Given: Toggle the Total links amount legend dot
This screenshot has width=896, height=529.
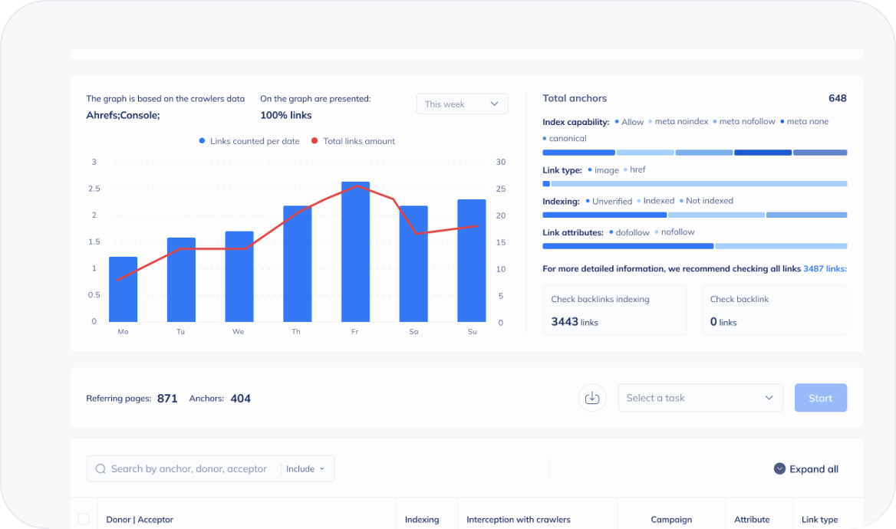Looking at the screenshot, I should [315, 141].
